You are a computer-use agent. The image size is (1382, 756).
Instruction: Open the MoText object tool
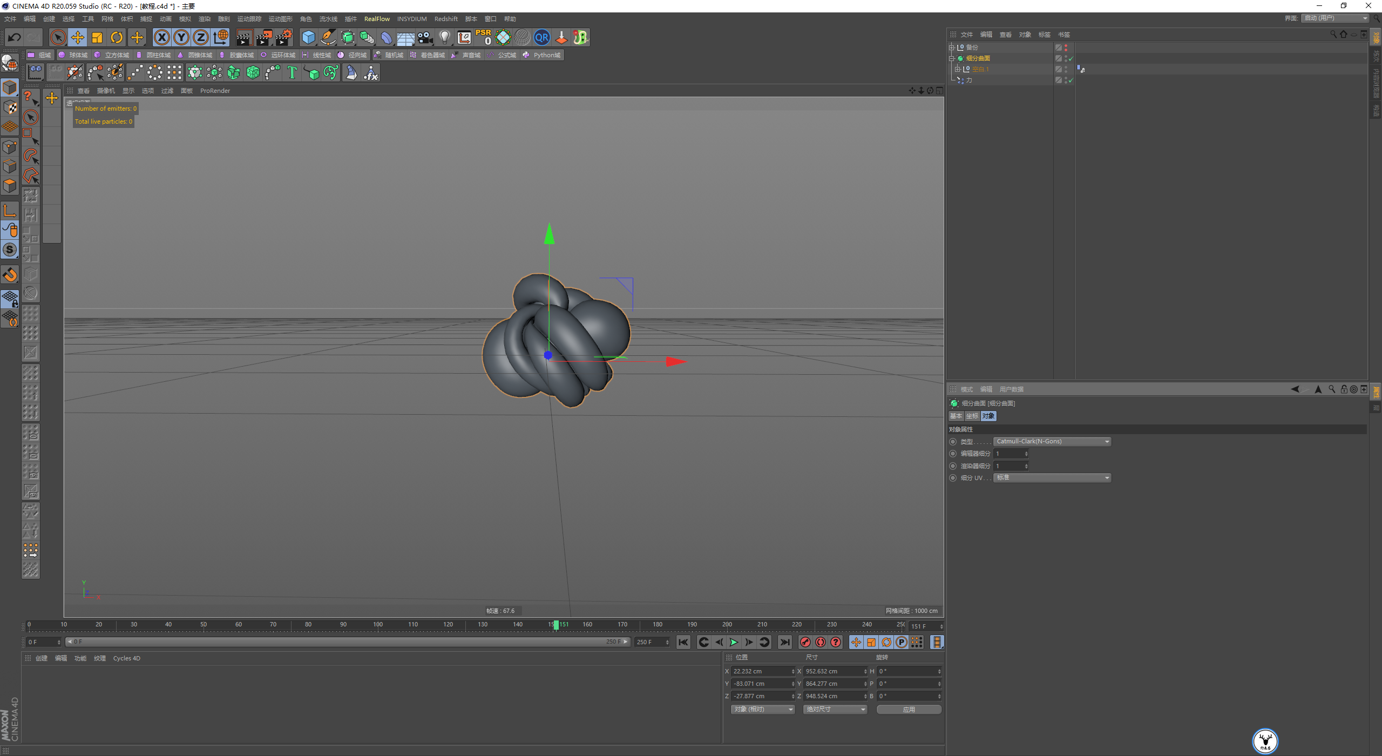[292, 72]
